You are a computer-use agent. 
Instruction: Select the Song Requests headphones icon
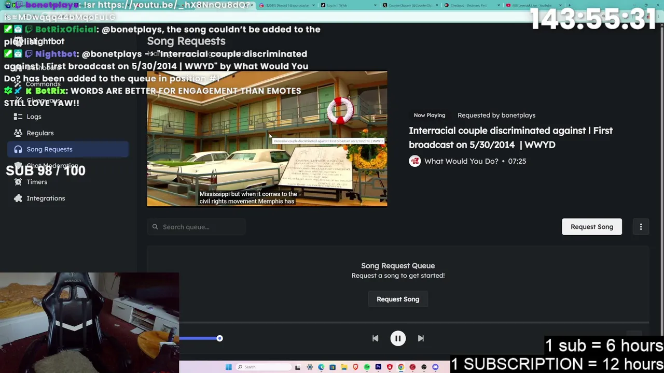(18, 149)
